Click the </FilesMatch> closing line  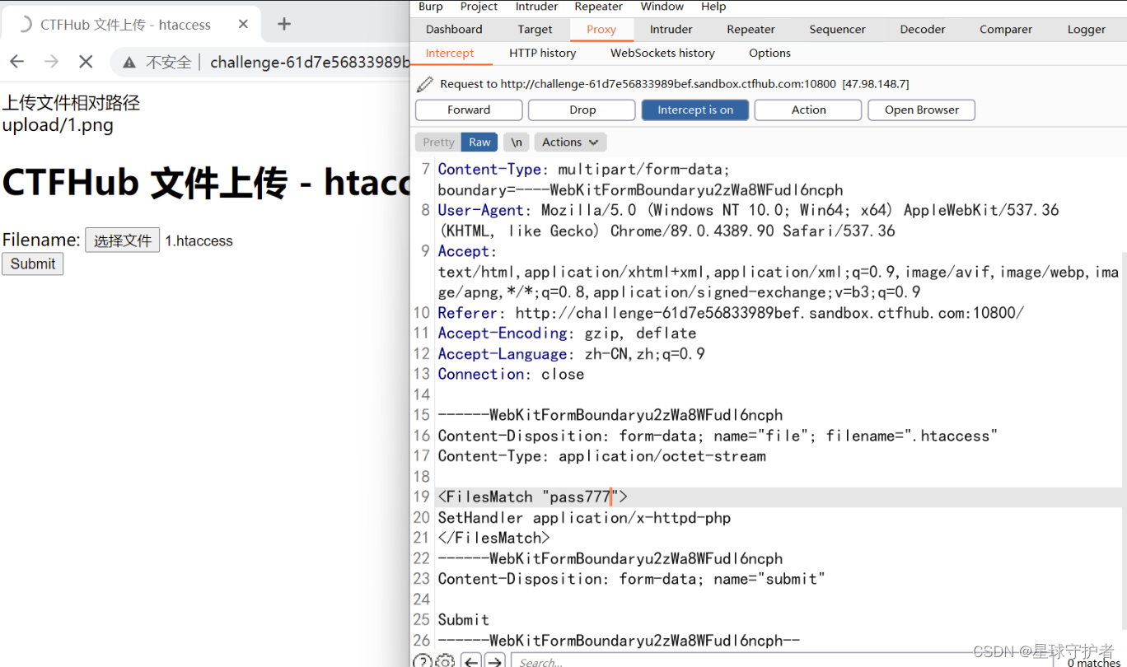coord(493,539)
